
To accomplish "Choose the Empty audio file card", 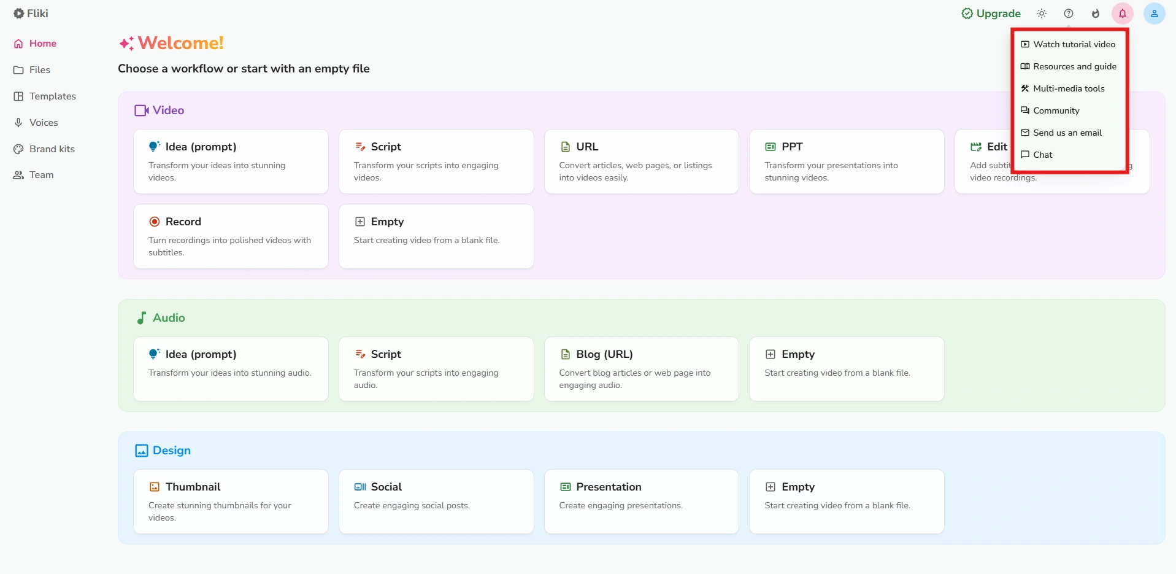I will 847,369.
